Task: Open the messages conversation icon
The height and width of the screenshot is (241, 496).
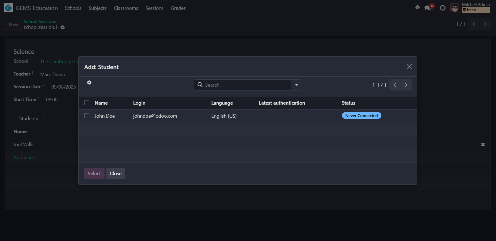Action: click(x=428, y=8)
